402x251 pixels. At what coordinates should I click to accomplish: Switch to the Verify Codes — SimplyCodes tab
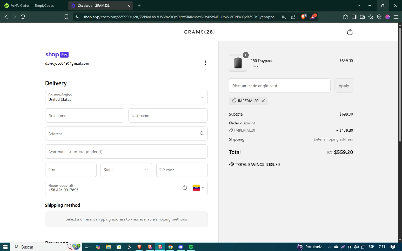coord(32,6)
